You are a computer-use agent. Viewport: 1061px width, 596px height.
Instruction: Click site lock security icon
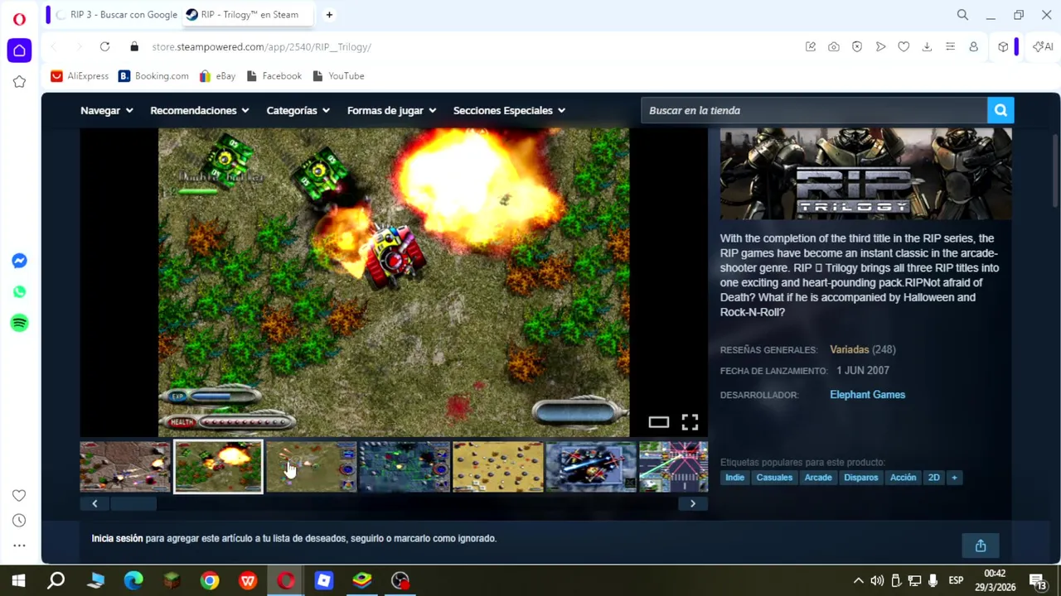point(134,46)
